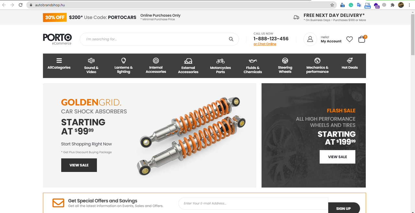Click the 30% OFF orange badge
415x213 pixels.
tap(54, 17)
